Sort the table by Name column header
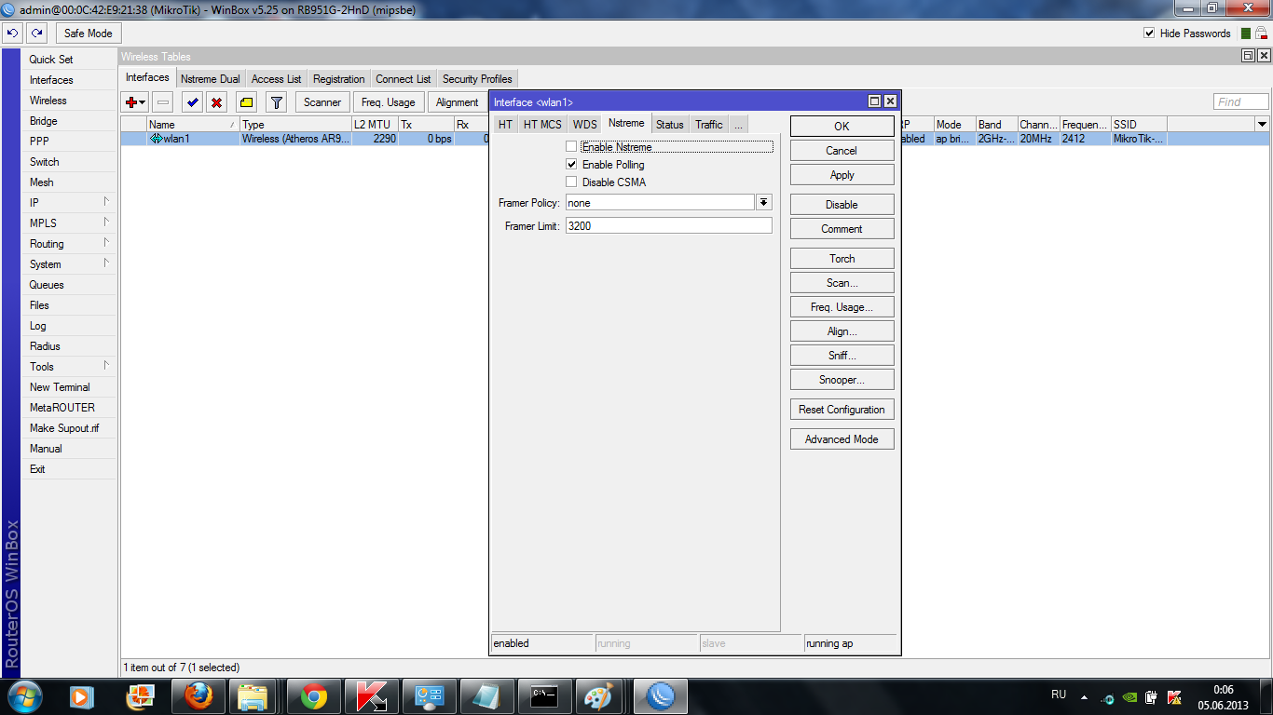The image size is (1273, 715). [192, 124]
